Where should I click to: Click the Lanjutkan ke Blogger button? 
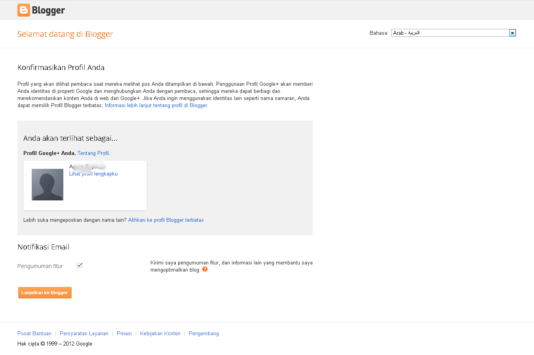[45, 293]
